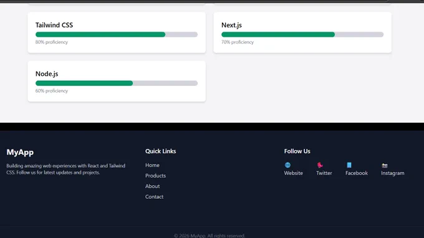The image size is (424, 238).
Task: Open the Instagram link in footer
Action: point(393,173)
